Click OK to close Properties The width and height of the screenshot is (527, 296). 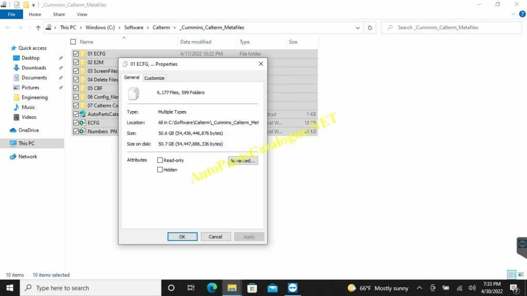click(x=182, y=236)
